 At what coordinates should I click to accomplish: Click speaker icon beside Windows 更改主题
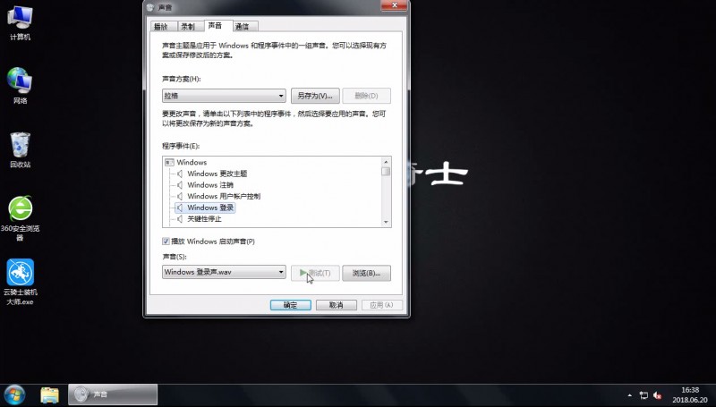[180, 174]
